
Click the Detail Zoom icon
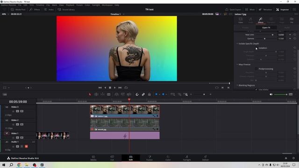(179, 94)
